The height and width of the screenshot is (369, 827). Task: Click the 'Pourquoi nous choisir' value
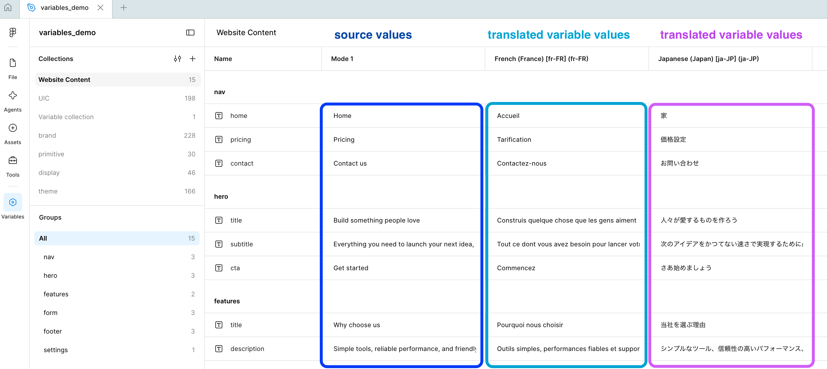coord(530,325)
